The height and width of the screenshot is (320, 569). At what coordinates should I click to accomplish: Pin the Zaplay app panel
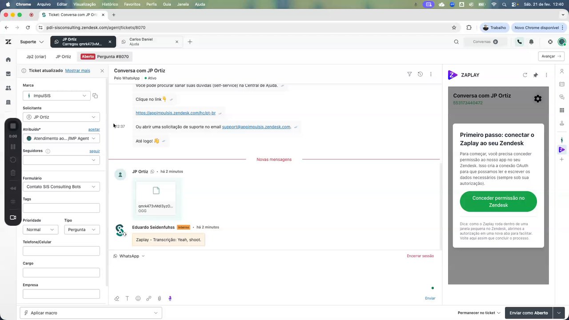click(536, 75)
